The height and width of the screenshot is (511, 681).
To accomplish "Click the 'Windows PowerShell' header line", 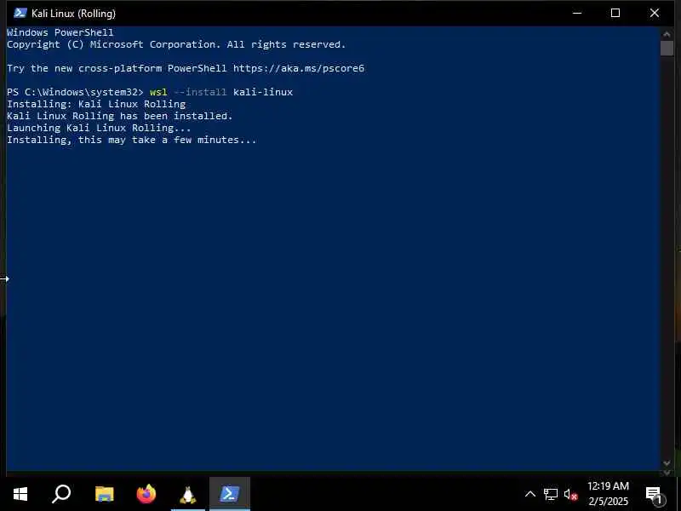I will [60, 32].
